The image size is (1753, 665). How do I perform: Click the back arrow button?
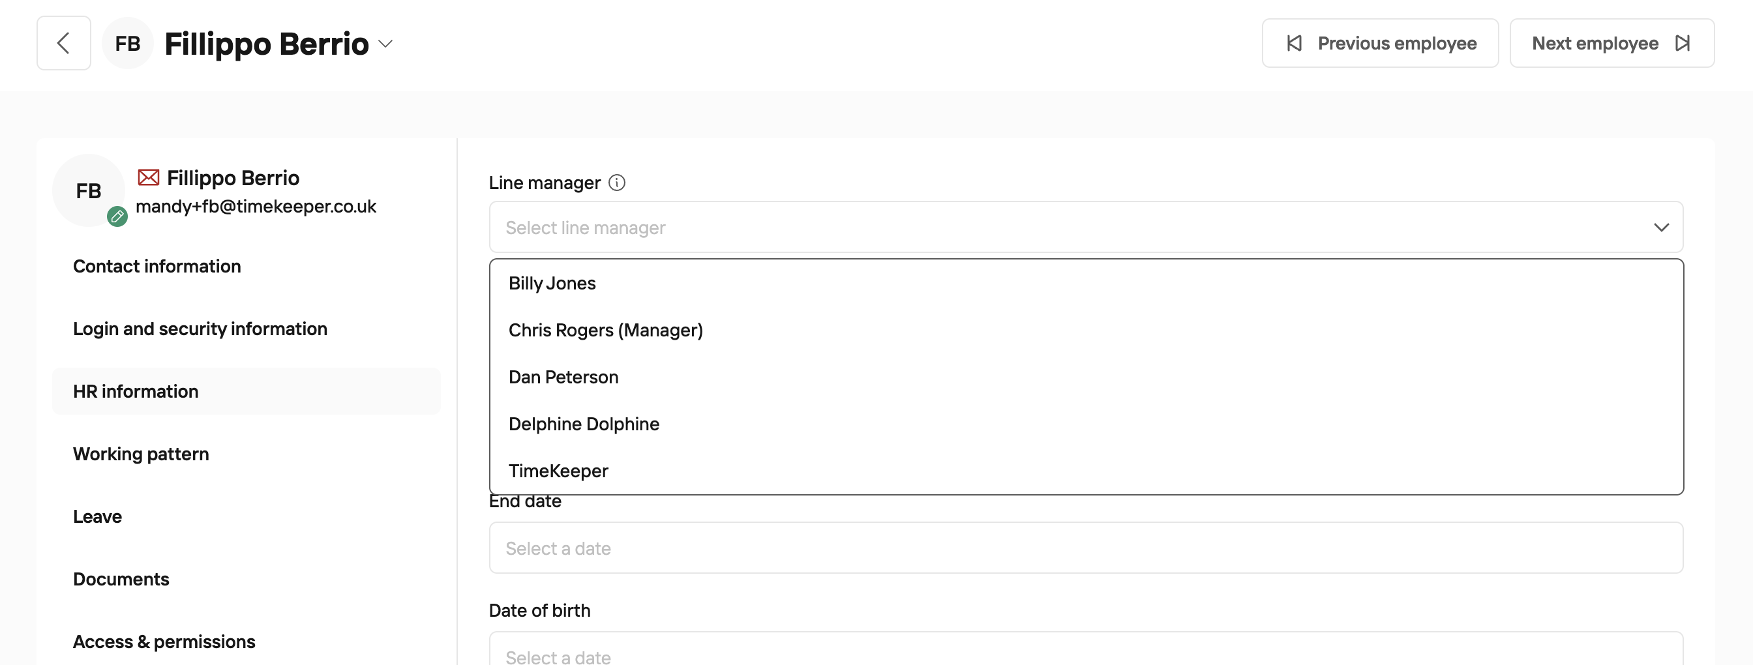(x=63, y=43)
